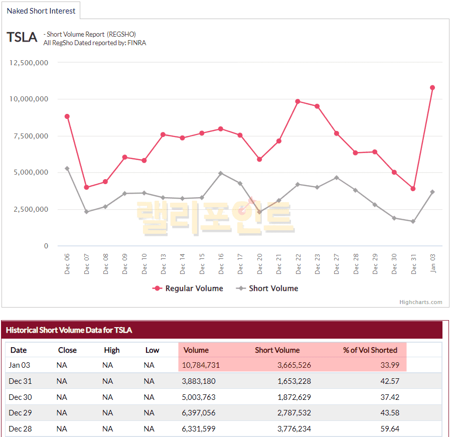Click the Short Volume table column header

point(277,350)
